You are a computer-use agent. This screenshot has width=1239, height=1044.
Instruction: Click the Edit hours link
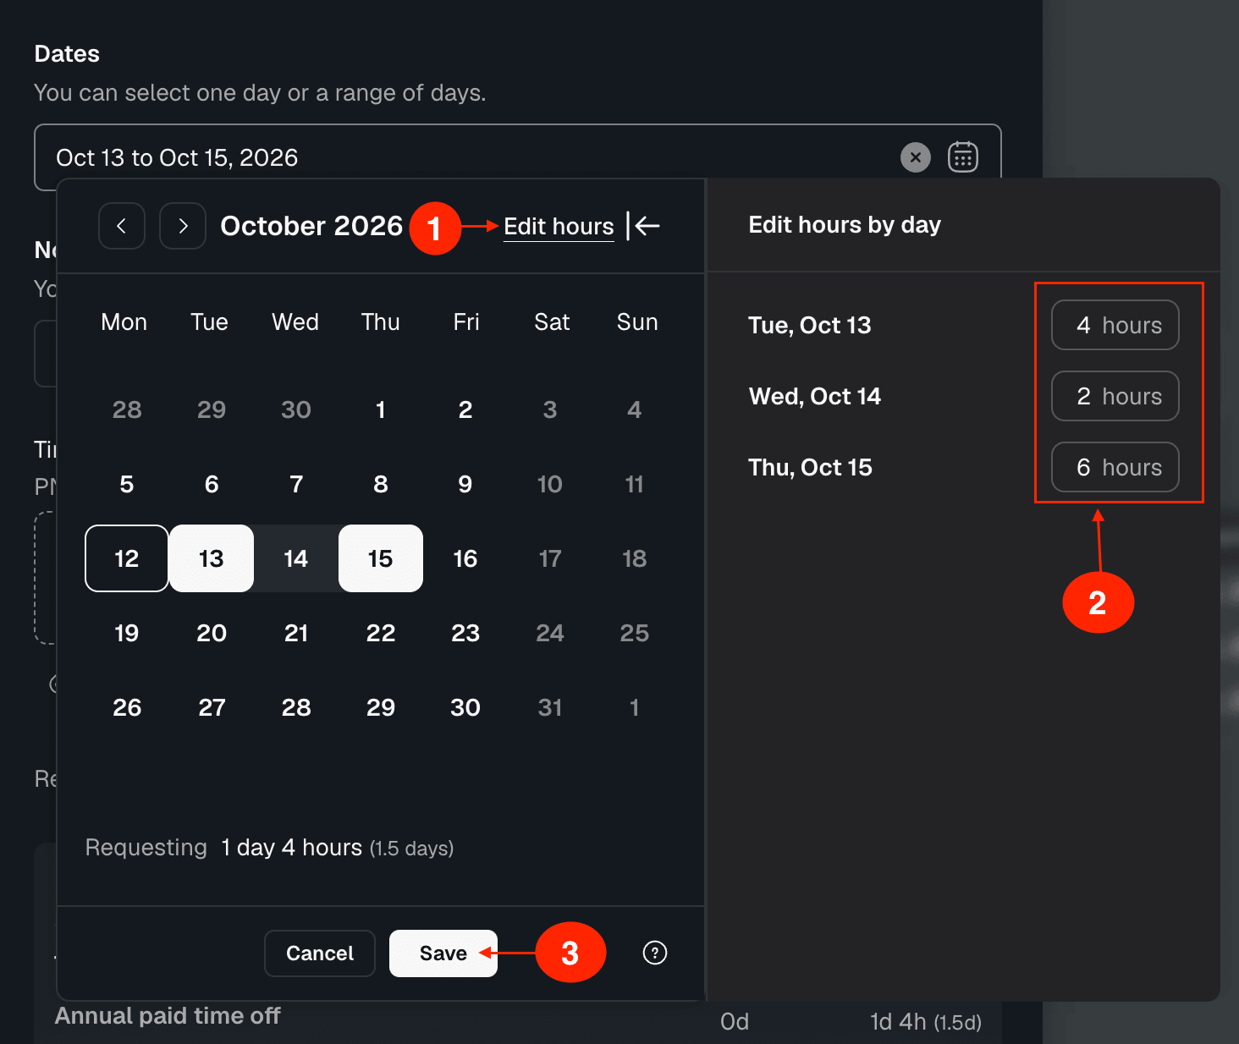(x=559, y=227)
